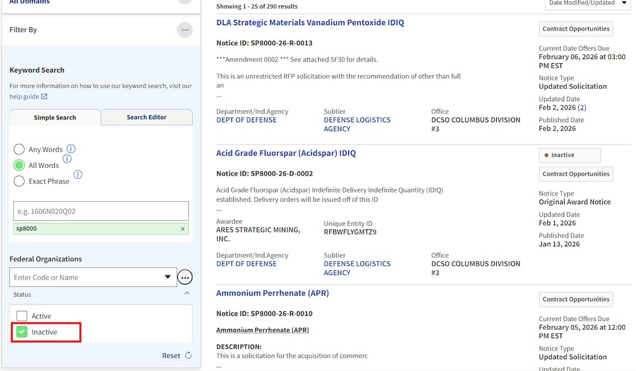The image size is (636, 371).
Task: Click Contract Opportunities for Ammonium Perrhenate
Action: 576,299
